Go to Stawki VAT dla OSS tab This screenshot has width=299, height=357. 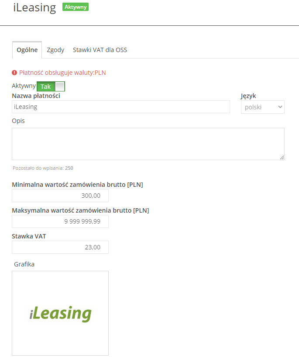point(100,50)
